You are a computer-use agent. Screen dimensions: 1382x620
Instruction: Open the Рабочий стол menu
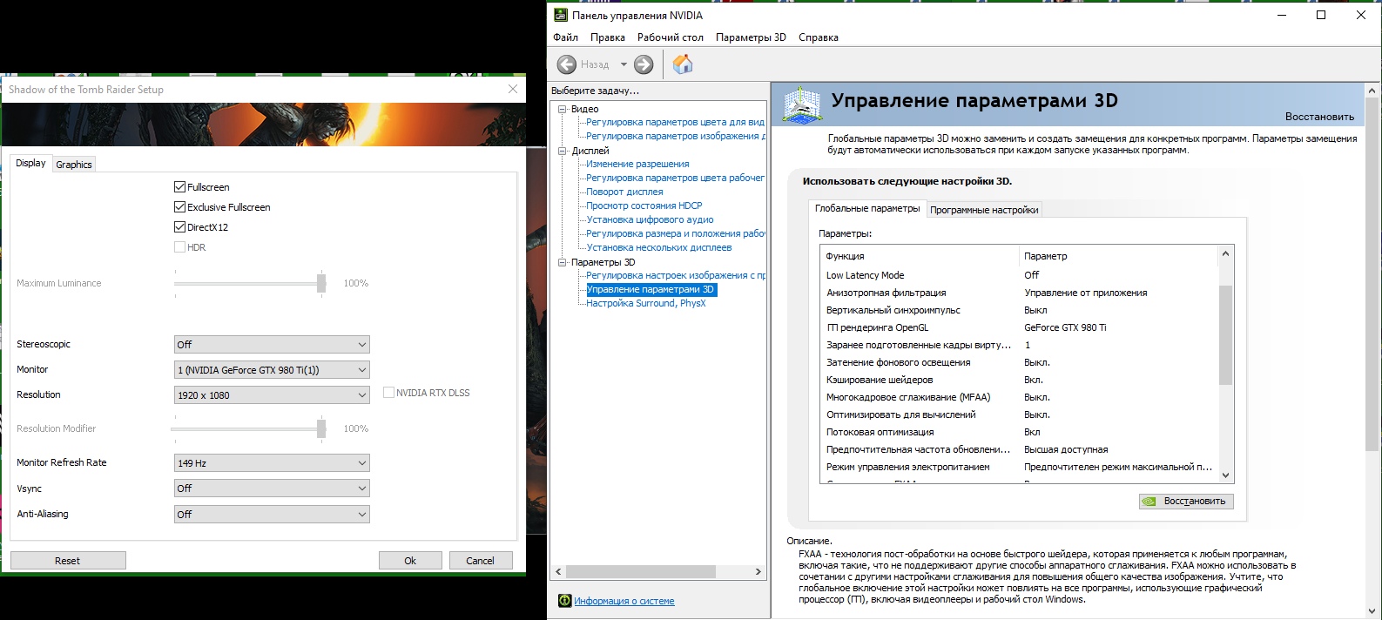point(670,37)
